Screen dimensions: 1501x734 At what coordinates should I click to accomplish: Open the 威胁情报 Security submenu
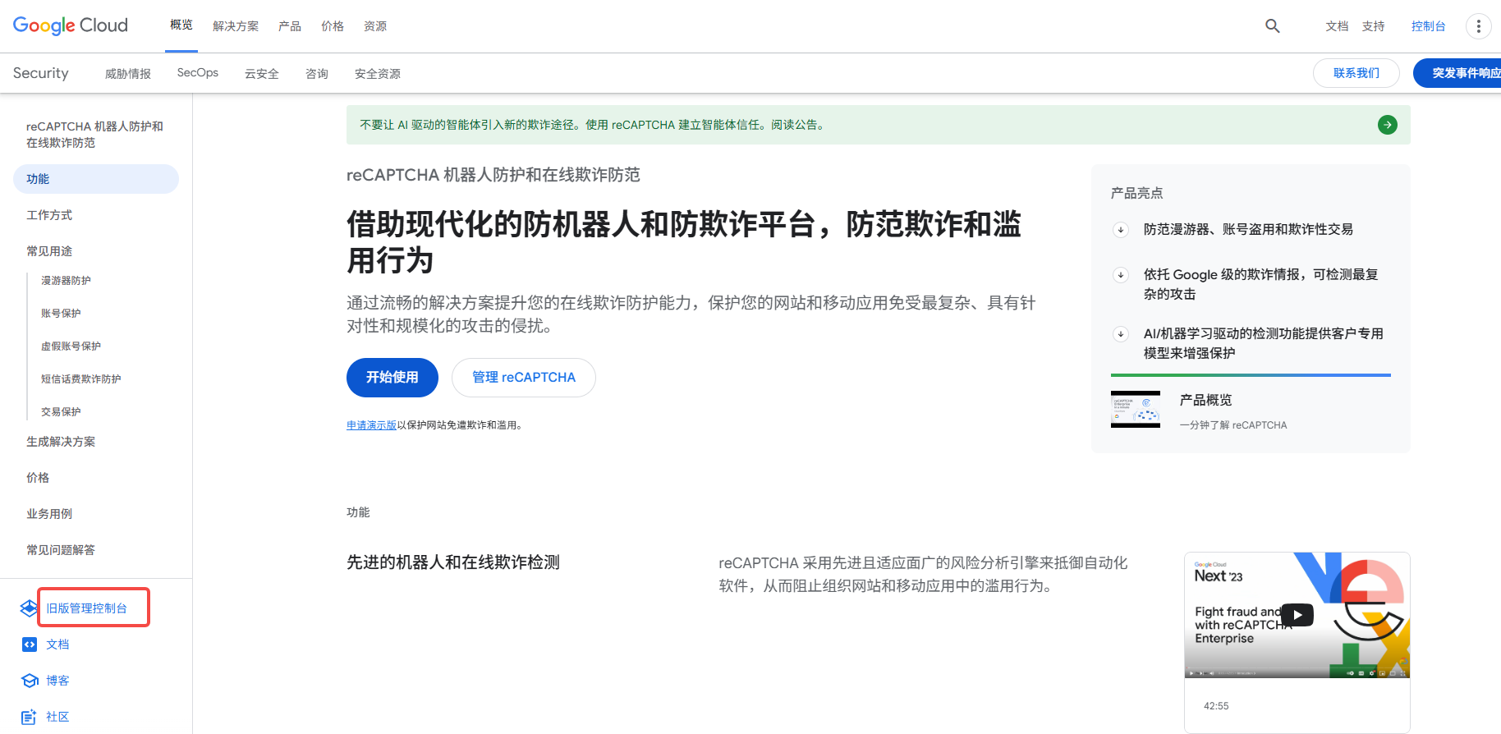128,74
